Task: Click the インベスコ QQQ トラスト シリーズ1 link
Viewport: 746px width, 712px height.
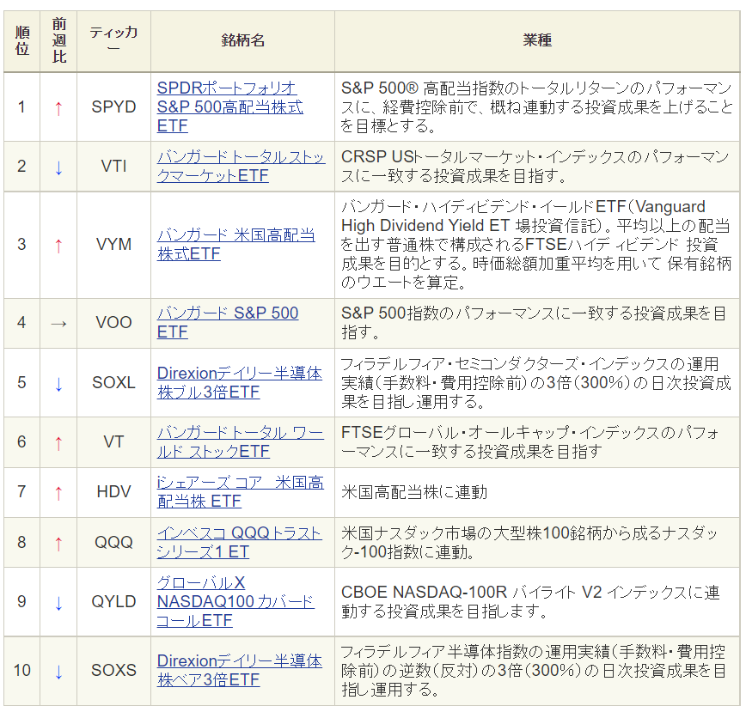Action: coord(239,542)
